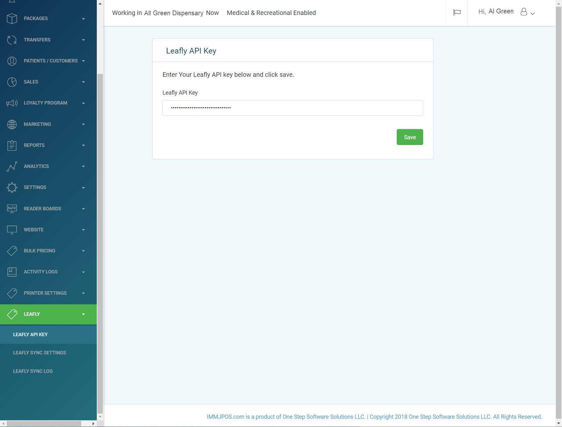Open the user profile icon menu
This screenshot has height=427, width=562.
click(524, 12)
